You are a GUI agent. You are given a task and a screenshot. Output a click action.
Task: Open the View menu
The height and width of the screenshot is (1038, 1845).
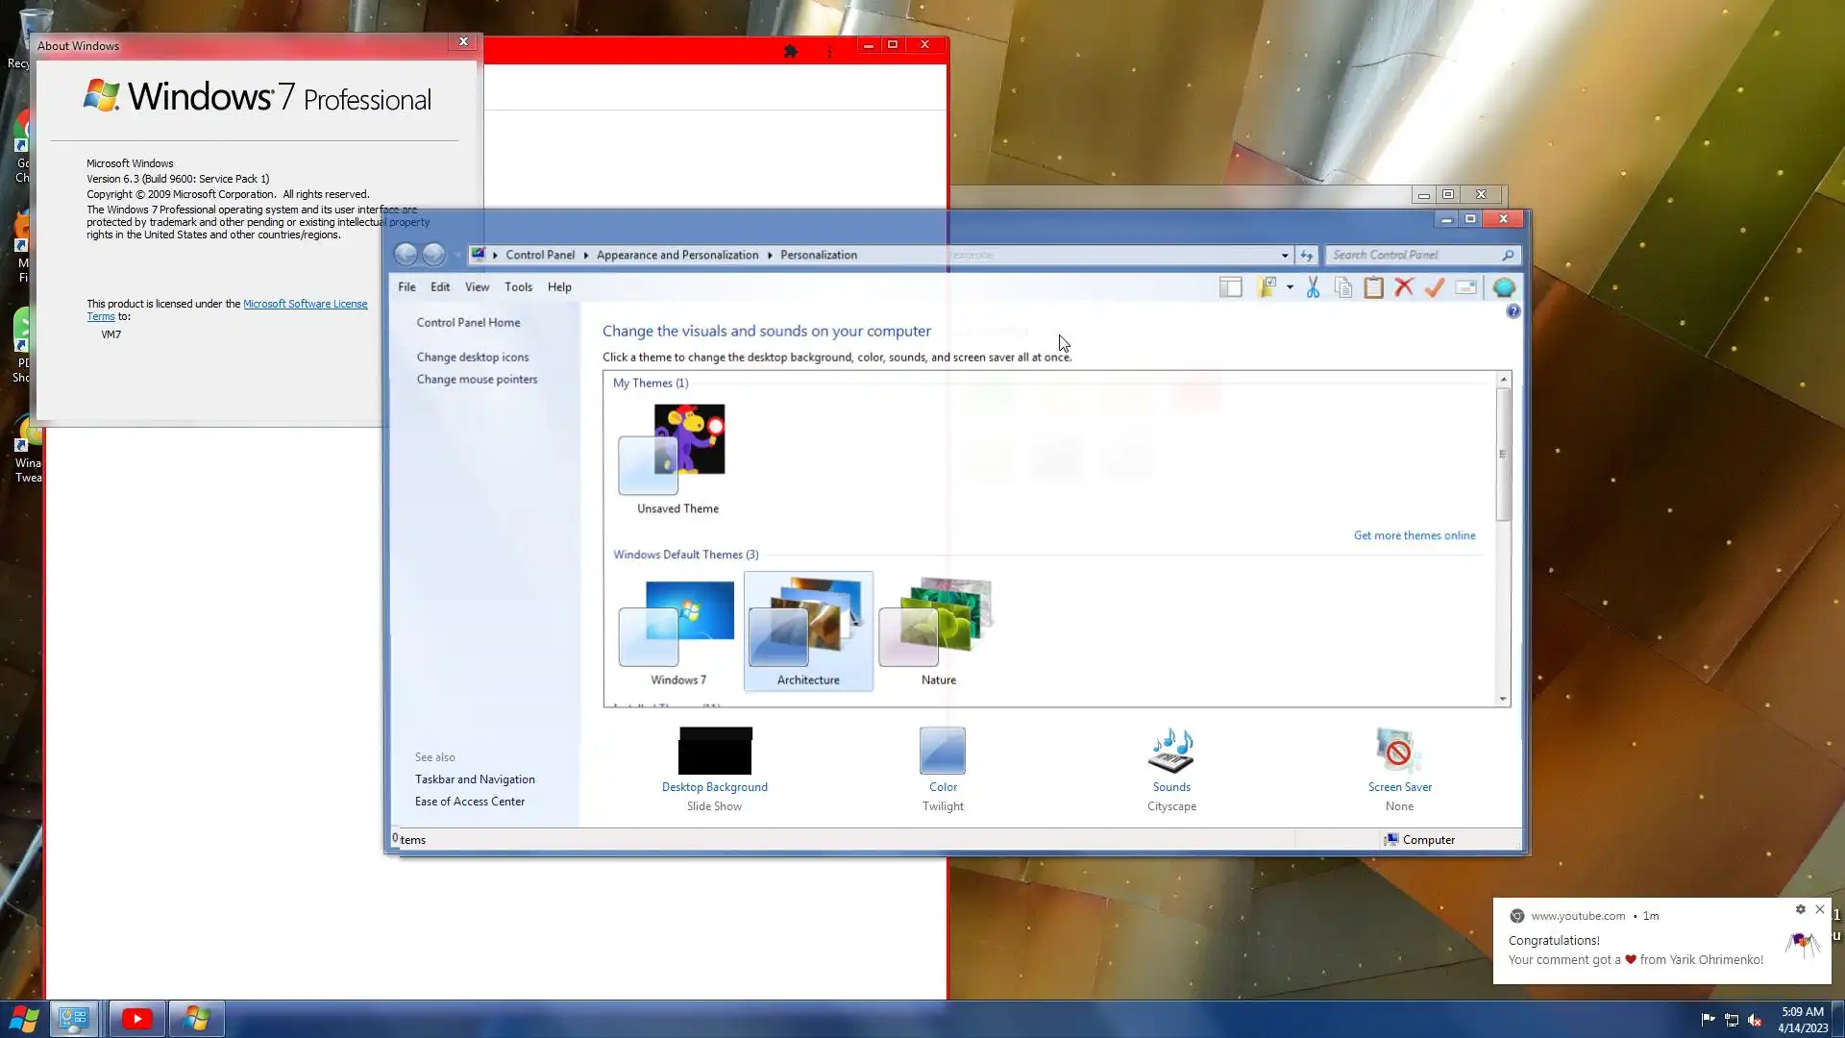click(x=477, y=287)
